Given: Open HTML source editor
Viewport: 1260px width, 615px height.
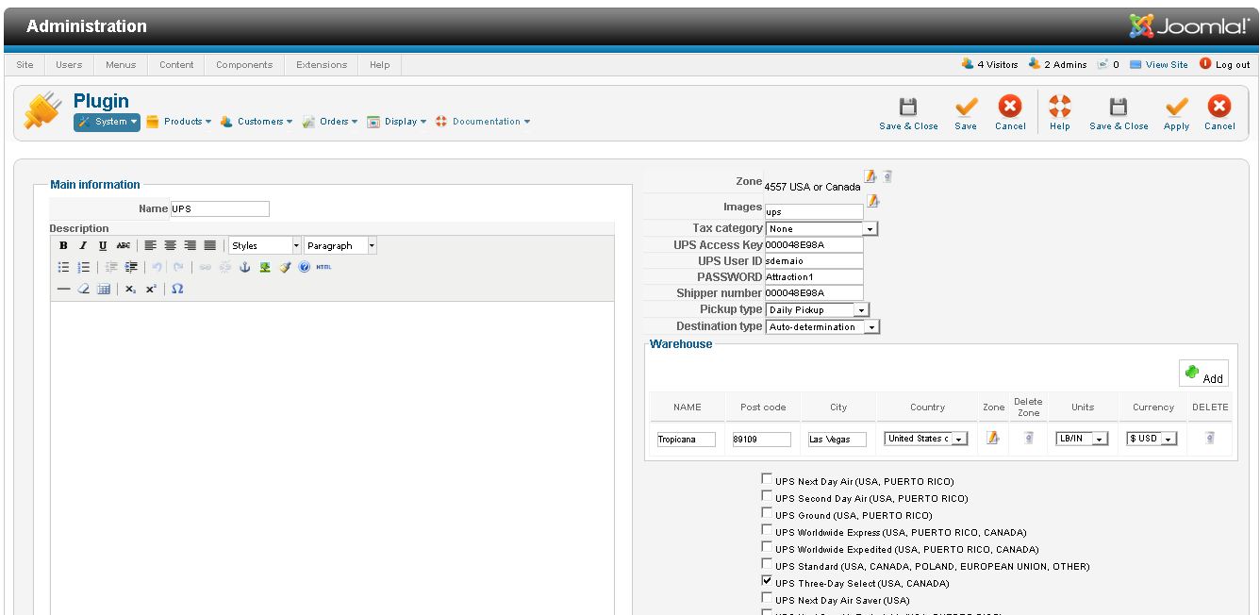Looking at the screenshot, I should (x=323, y=267).
